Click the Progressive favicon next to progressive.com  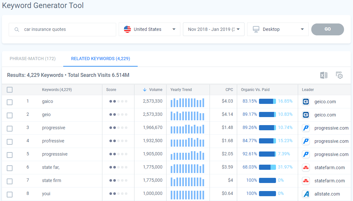[x=306, y=128]
